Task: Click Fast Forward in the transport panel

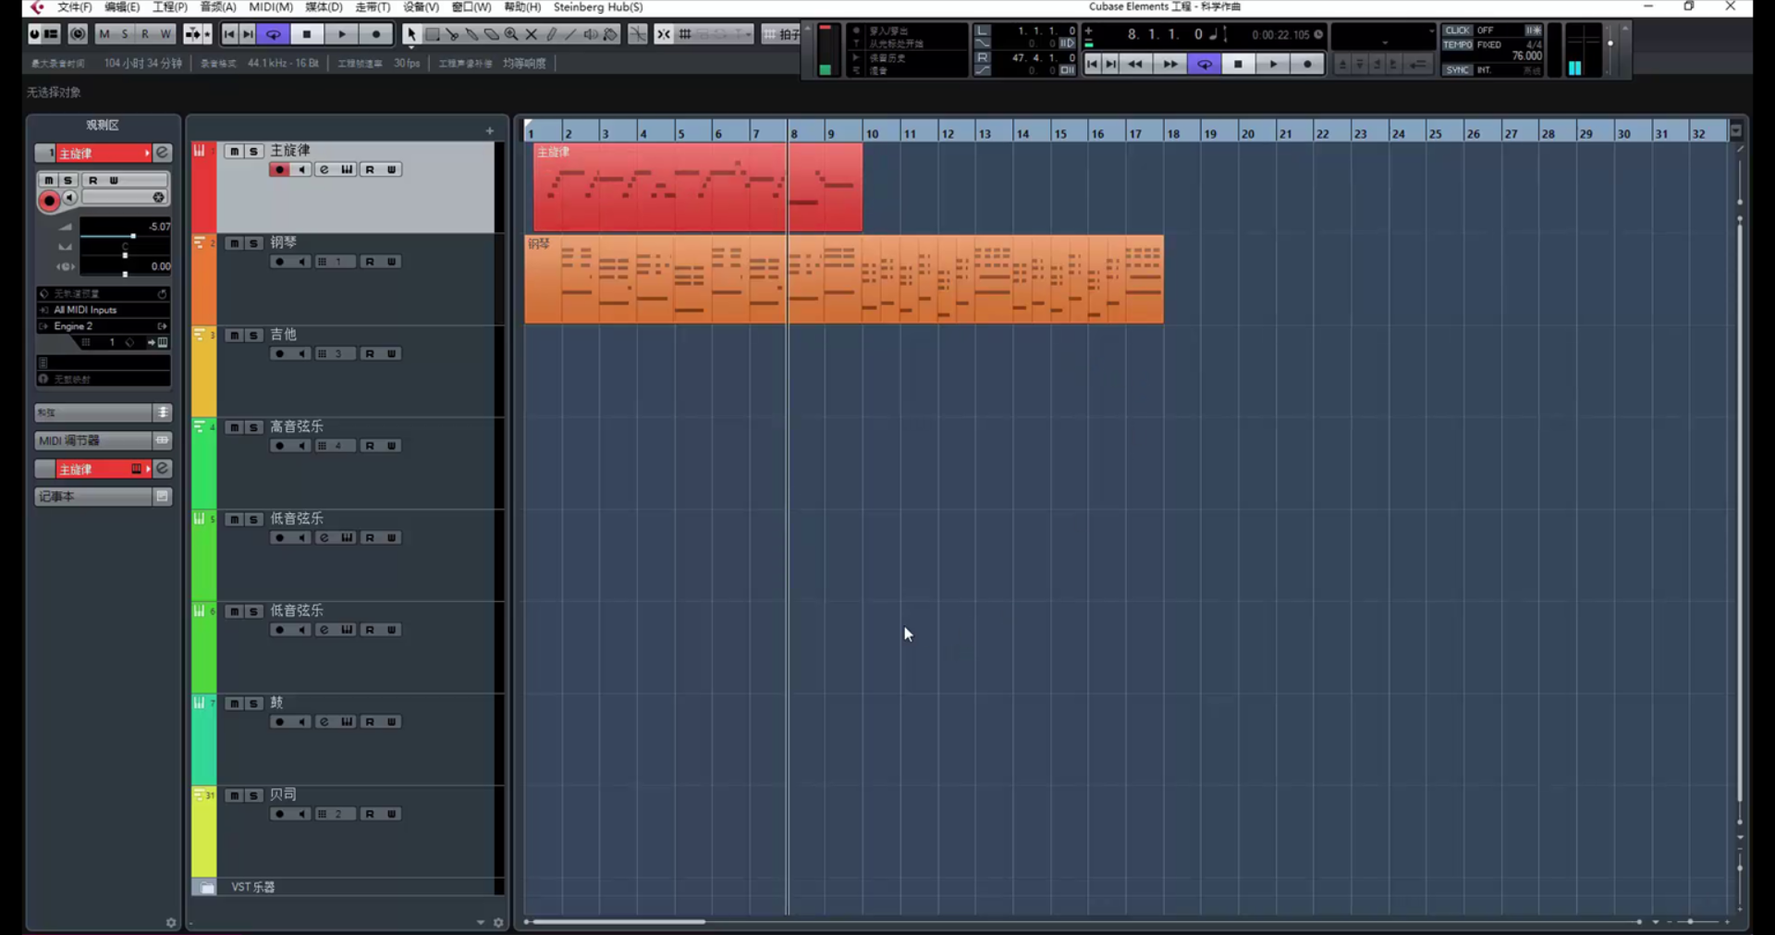Action: [x=1169, y=64]
